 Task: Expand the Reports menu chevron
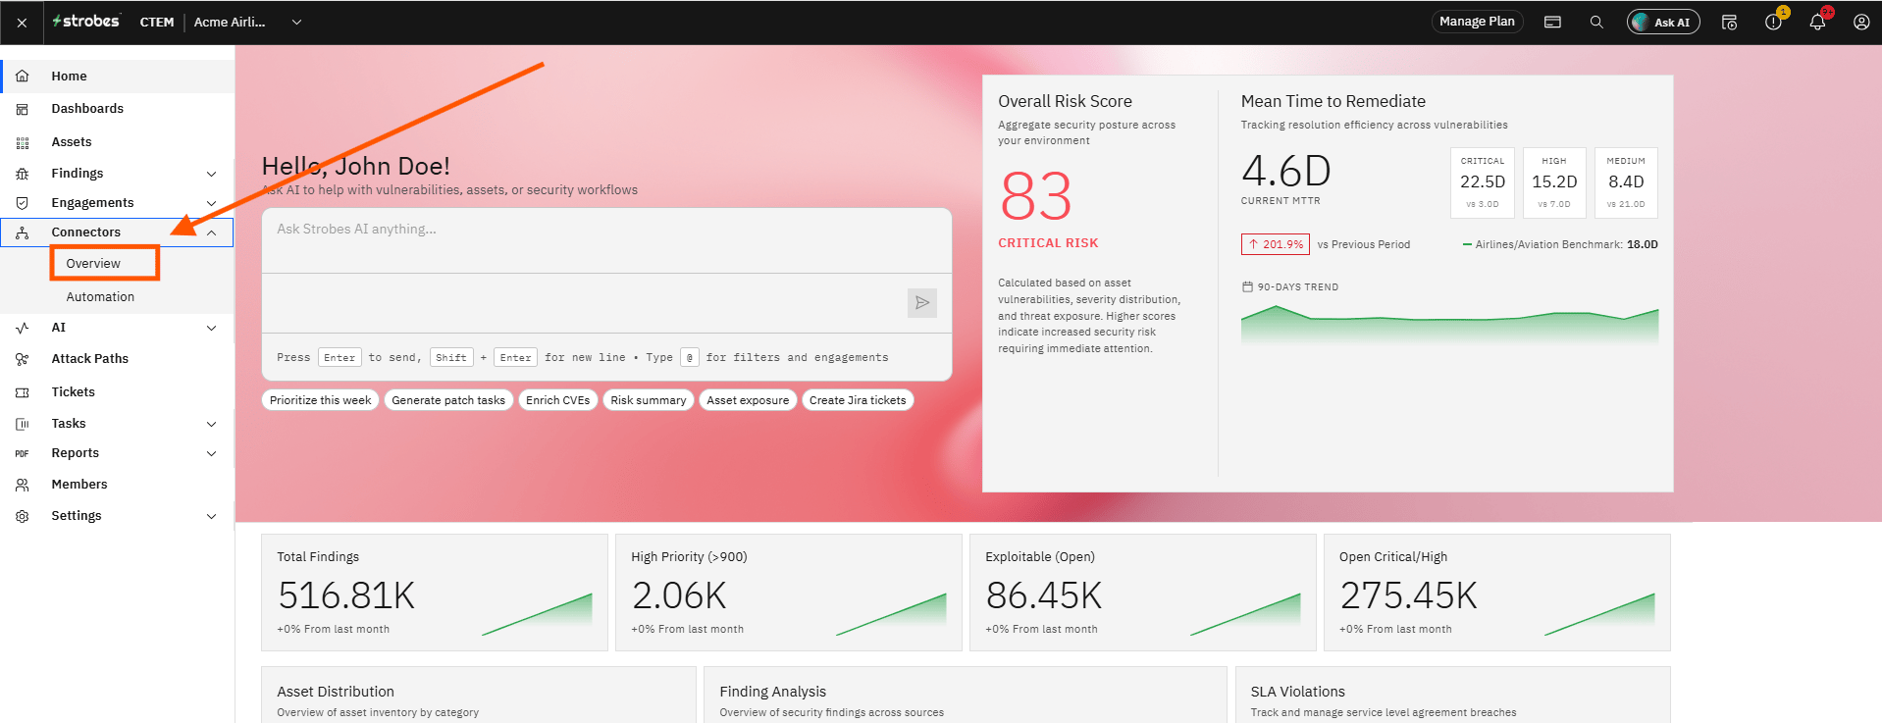(x=211, y=453)
